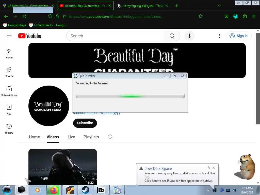
Task: Show hidden system tray icons
Action: click(x=208, y=190)
